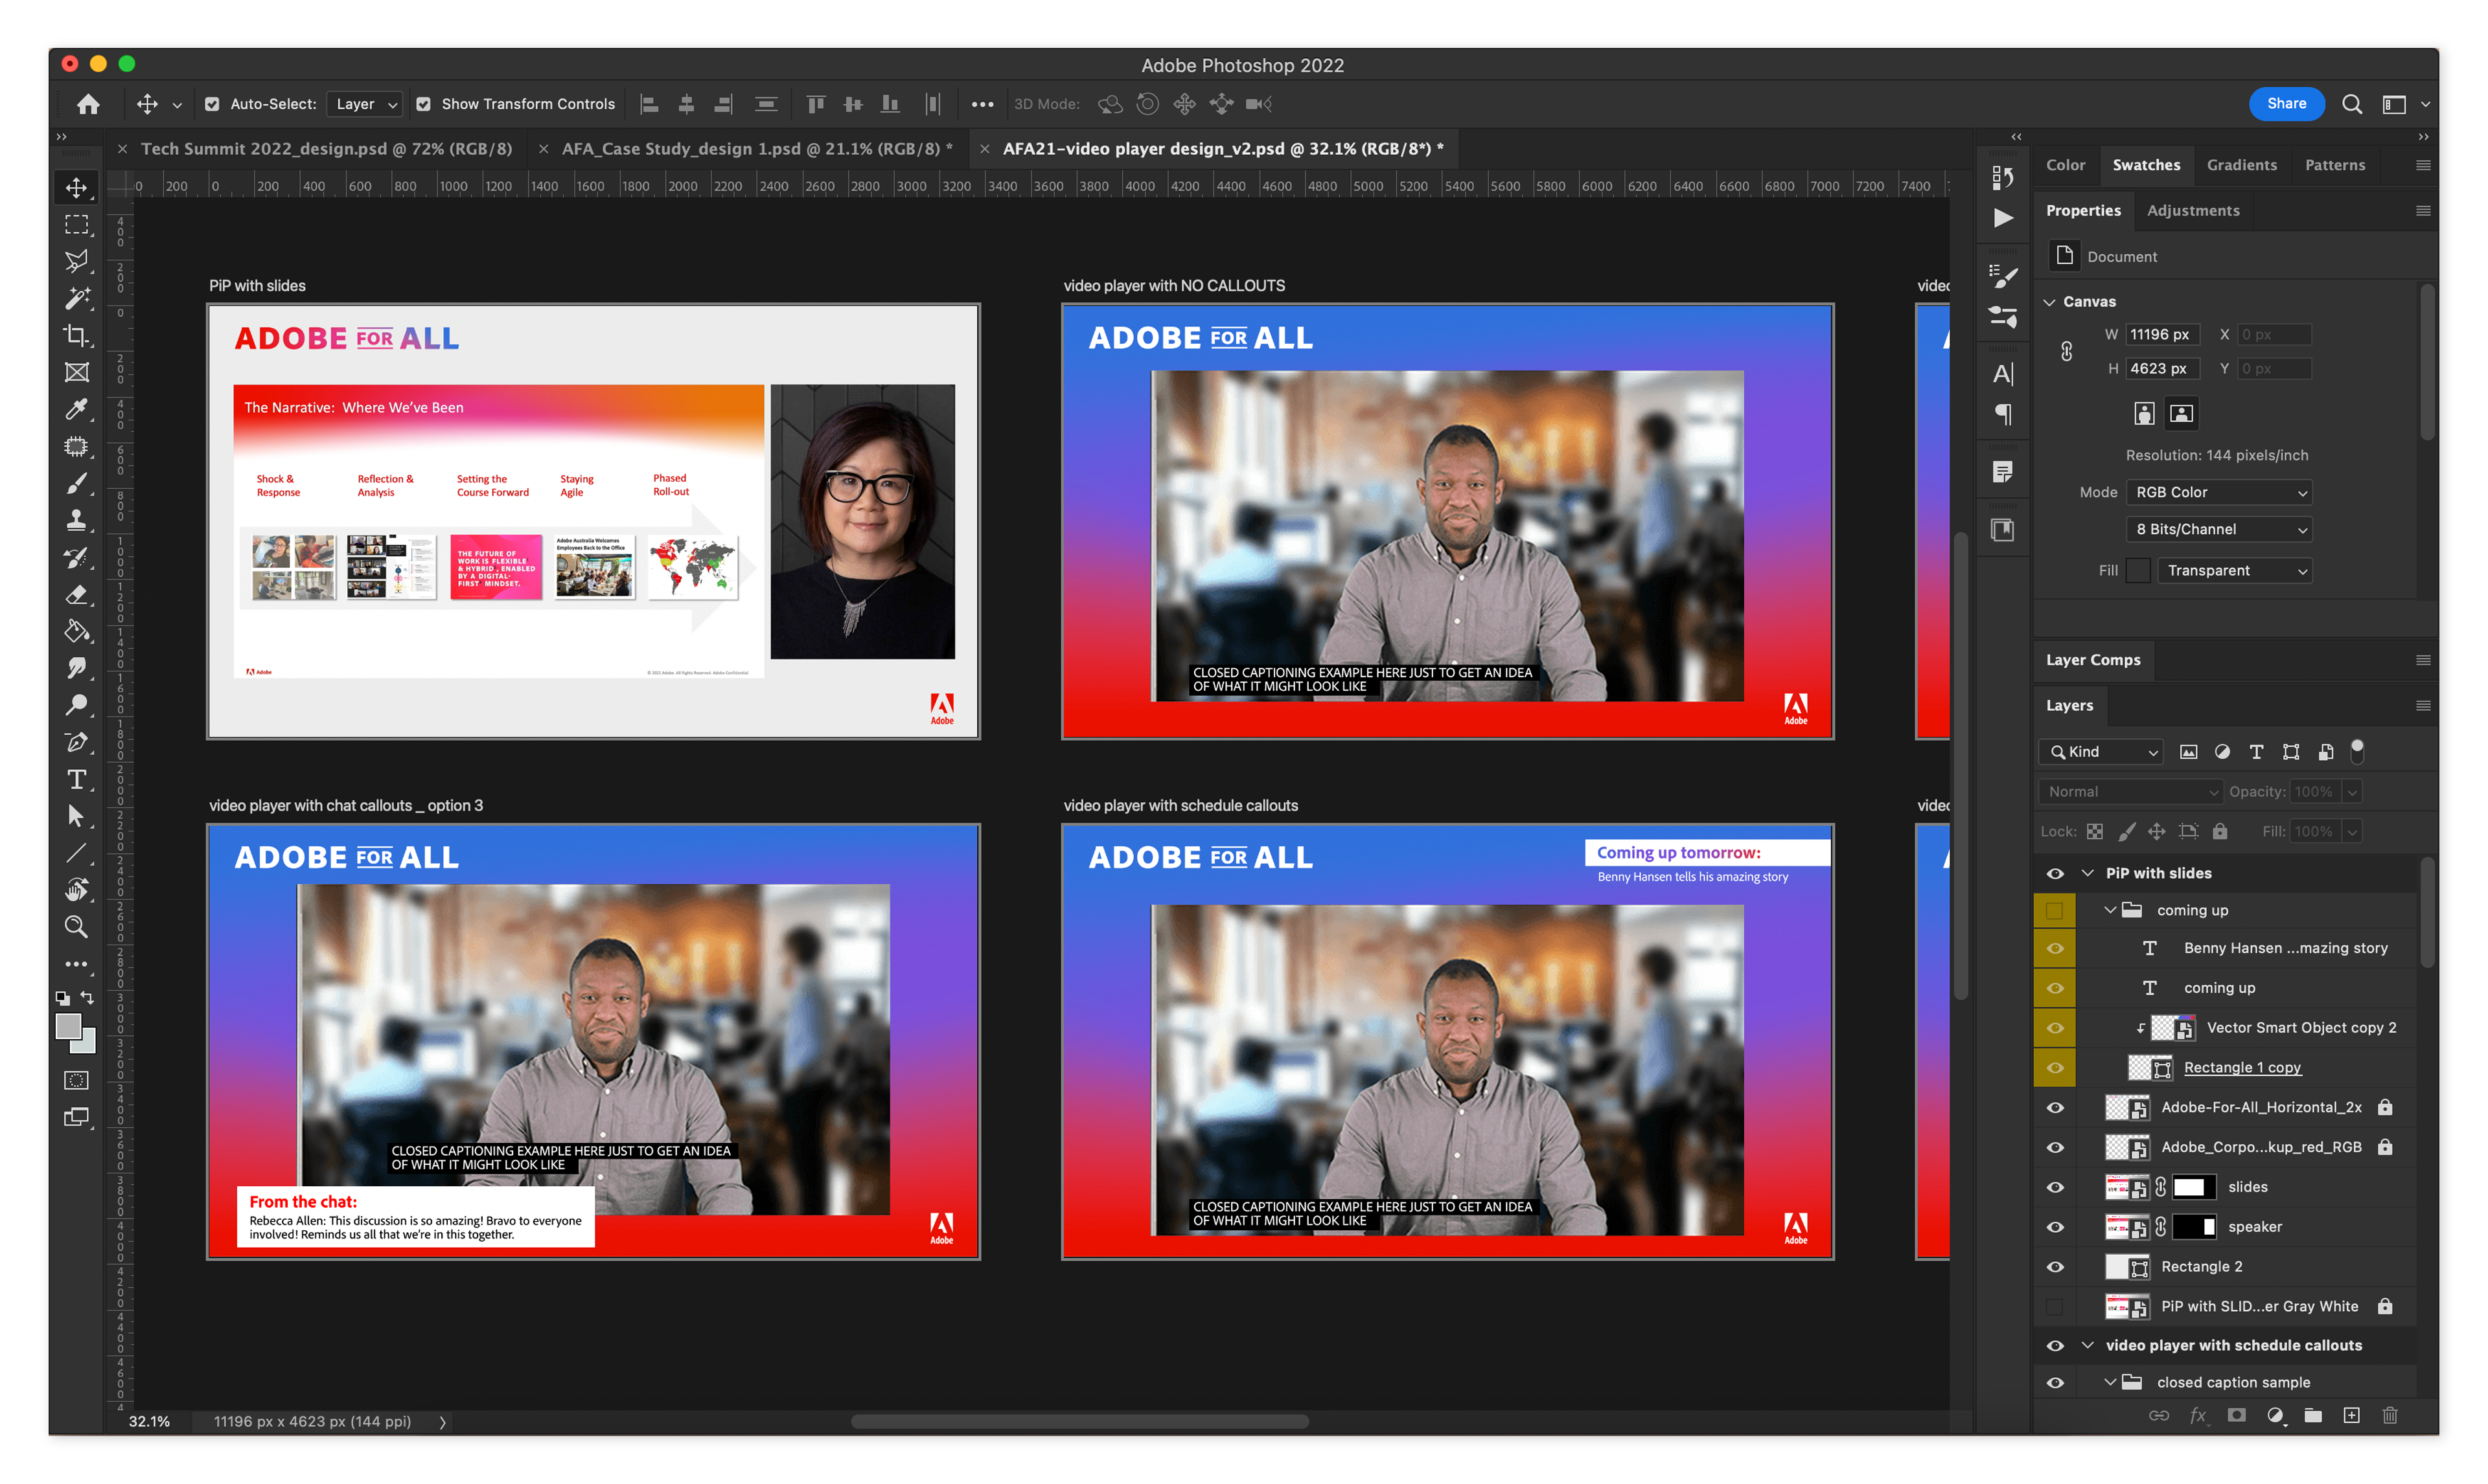The height and width of the screenshot is (1484, 2488).
Task: Switch to the Color tab
Action: point(2065,165)
